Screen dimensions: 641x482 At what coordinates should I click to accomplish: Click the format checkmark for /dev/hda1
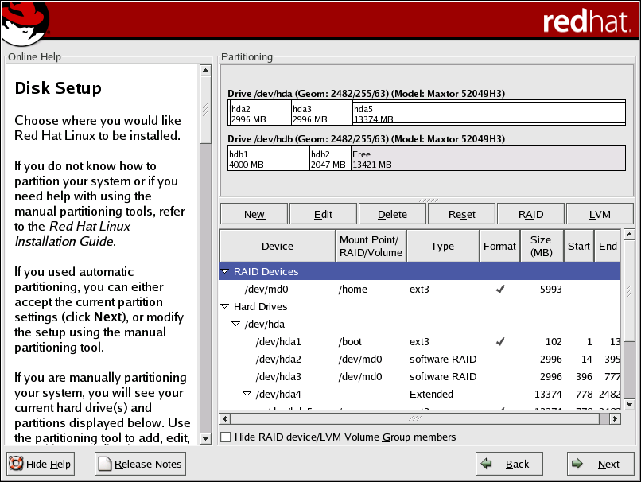tap(499, 342)
